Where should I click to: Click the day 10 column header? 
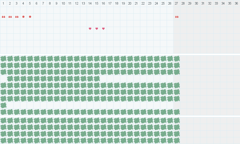pos(63,3)
